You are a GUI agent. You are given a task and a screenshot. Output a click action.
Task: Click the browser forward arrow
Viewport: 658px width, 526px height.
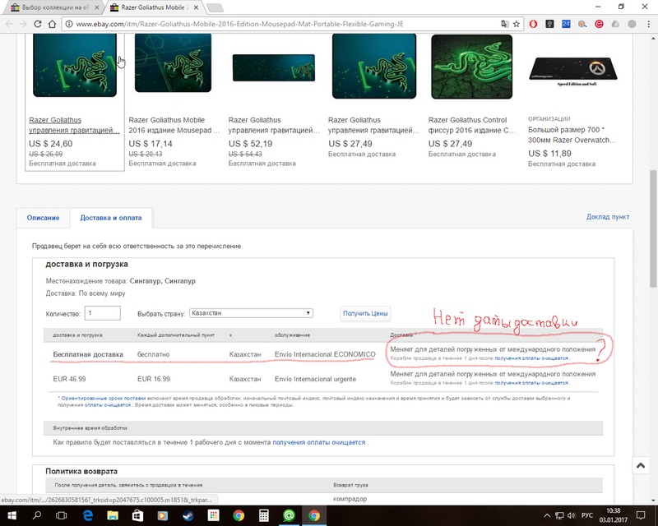[x=23, y=24]
